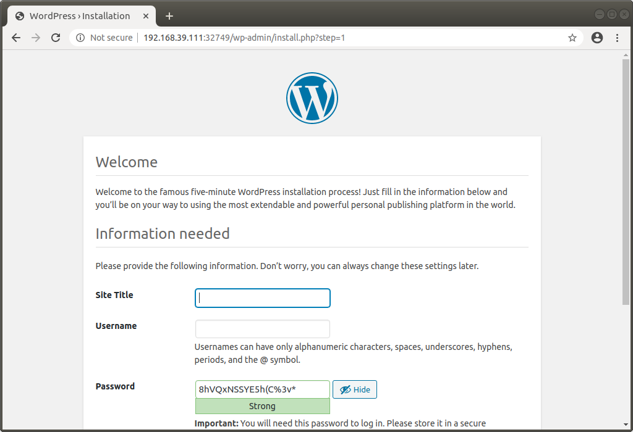Open a new browser tab
The width and height of the screenshot is (633, 432).
pos(169,16)
